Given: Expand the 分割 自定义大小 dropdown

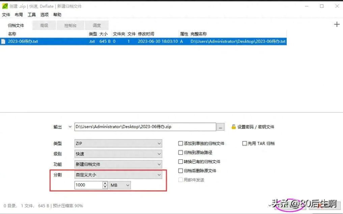Looking at the screenshot, I should coord(118,175).
